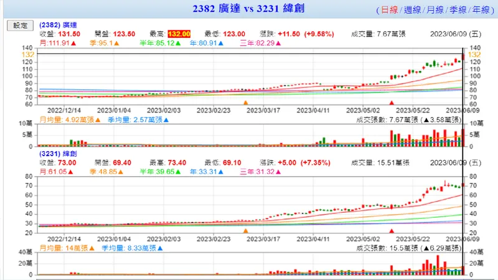Viewport: 498px width, 280px height.
Task: Click red triangle marker on 緯創 chart
Action: (392, 231)
